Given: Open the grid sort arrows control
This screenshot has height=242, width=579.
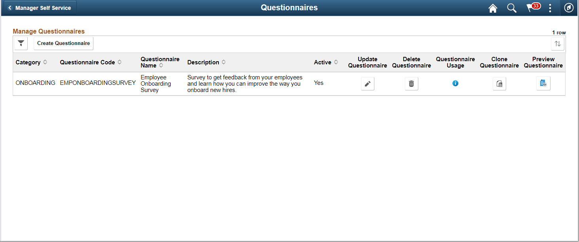Looking at the screenshot, I should pyautogui.click(x=558, y=44).
